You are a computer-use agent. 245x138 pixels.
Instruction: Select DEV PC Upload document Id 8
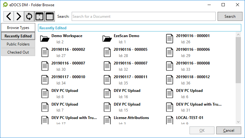(65, 91)
